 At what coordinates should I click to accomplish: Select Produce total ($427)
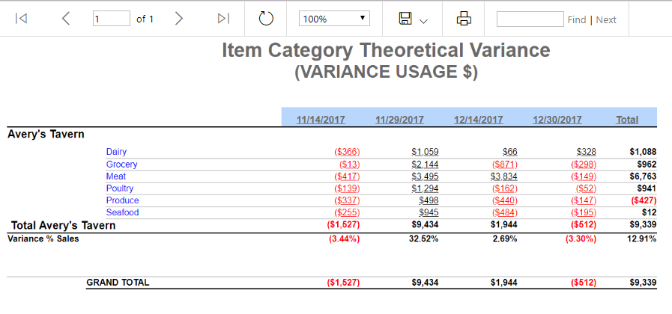click(644, 200)
